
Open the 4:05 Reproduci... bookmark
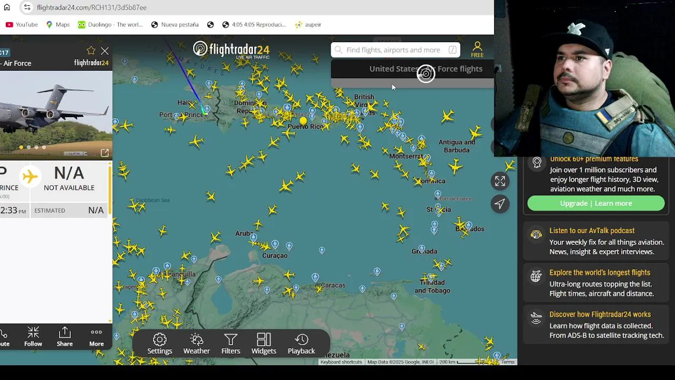tap(254, 24)
